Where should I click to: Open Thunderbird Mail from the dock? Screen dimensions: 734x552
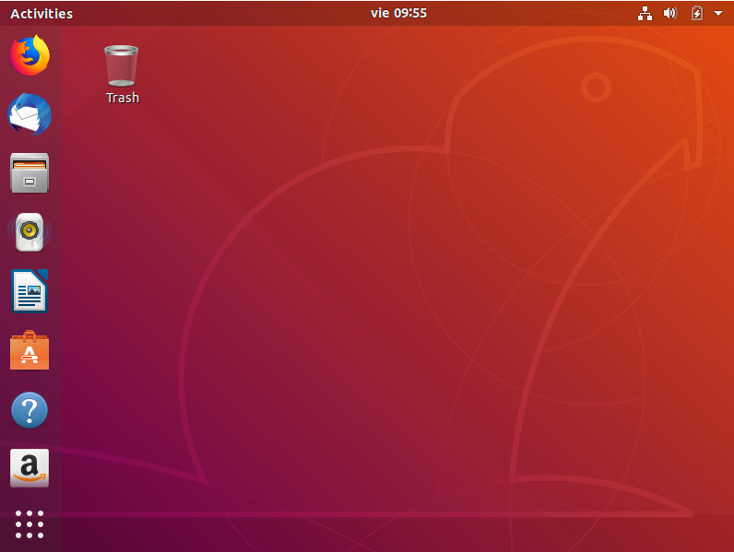(30, 114)
